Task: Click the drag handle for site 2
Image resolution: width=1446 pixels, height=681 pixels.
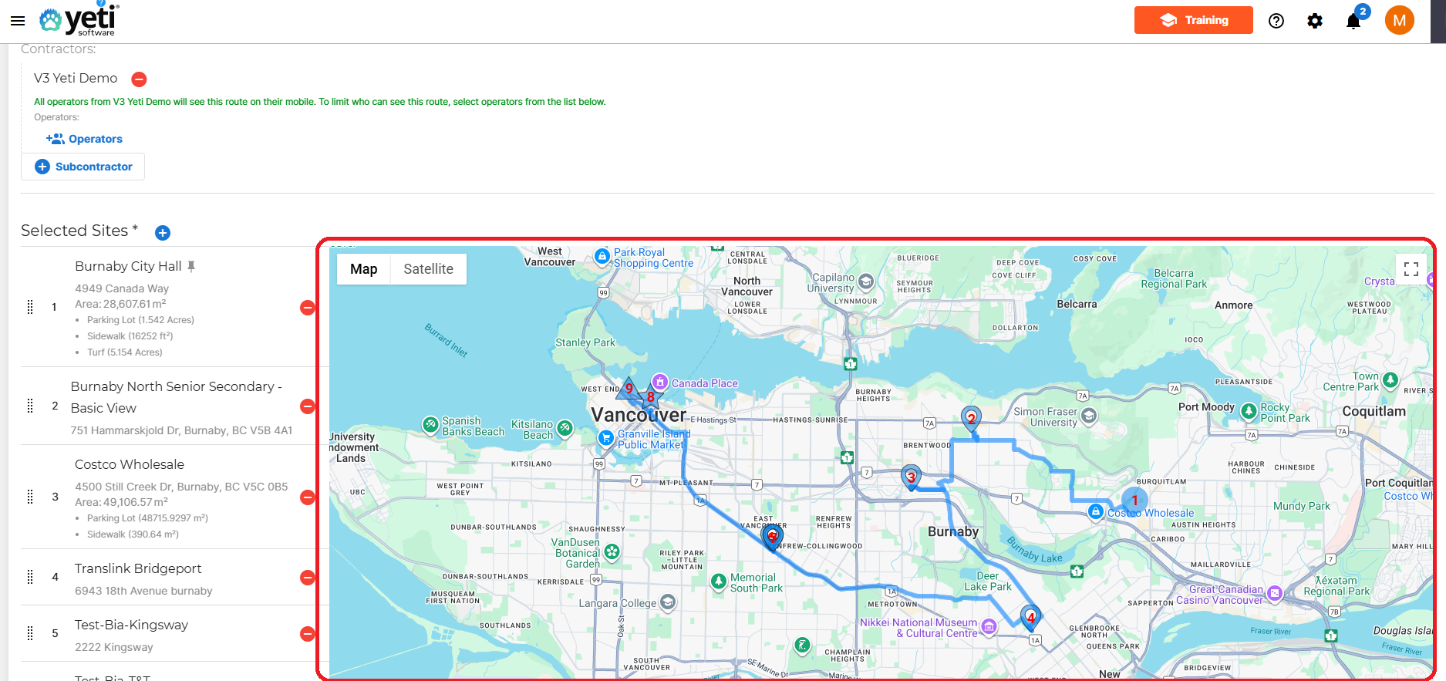Action: tap(30, 406)
